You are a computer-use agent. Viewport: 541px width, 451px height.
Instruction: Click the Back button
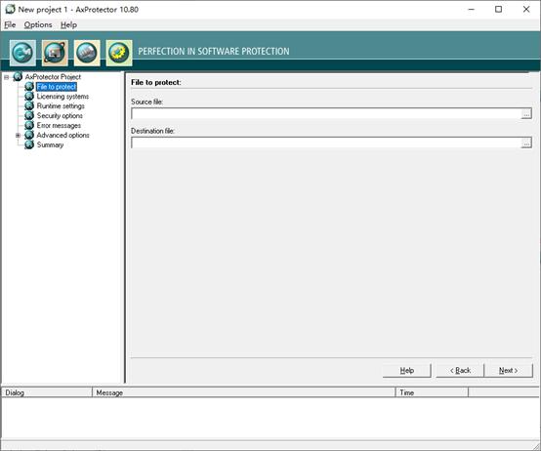[460, 371]
